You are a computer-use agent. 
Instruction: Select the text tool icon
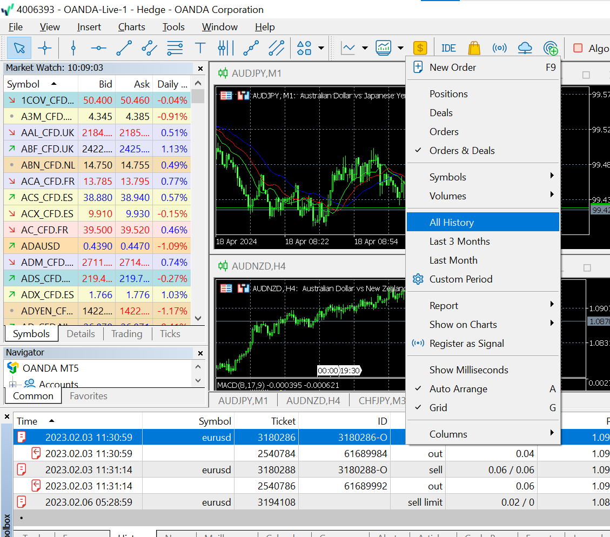[x=200, y=49]
